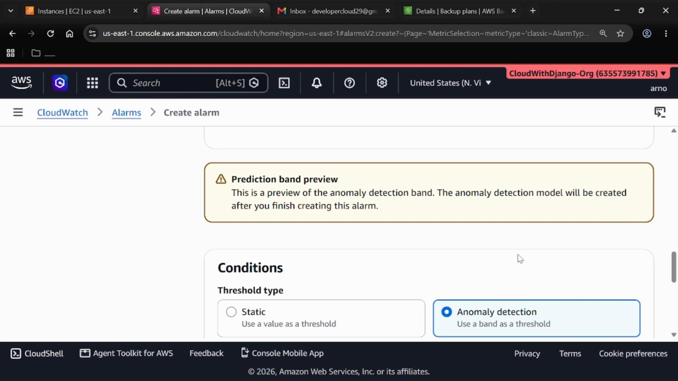Image resolution: width=678 pixels, height=381 pixels.
Task: Go to the Alarms breadcrumb link
Action: [126, 113]
